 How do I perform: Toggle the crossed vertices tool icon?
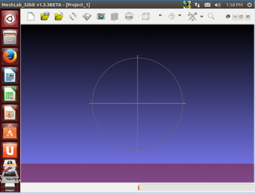click(x=192, y=16)
